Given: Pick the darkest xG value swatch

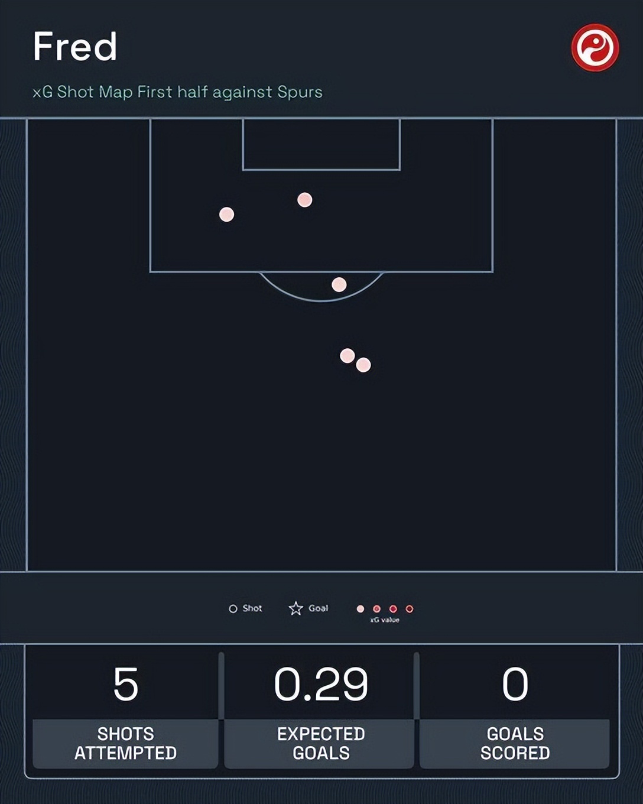Looking at the screenshot, I should pyautogui.click(x=410, y=609).
